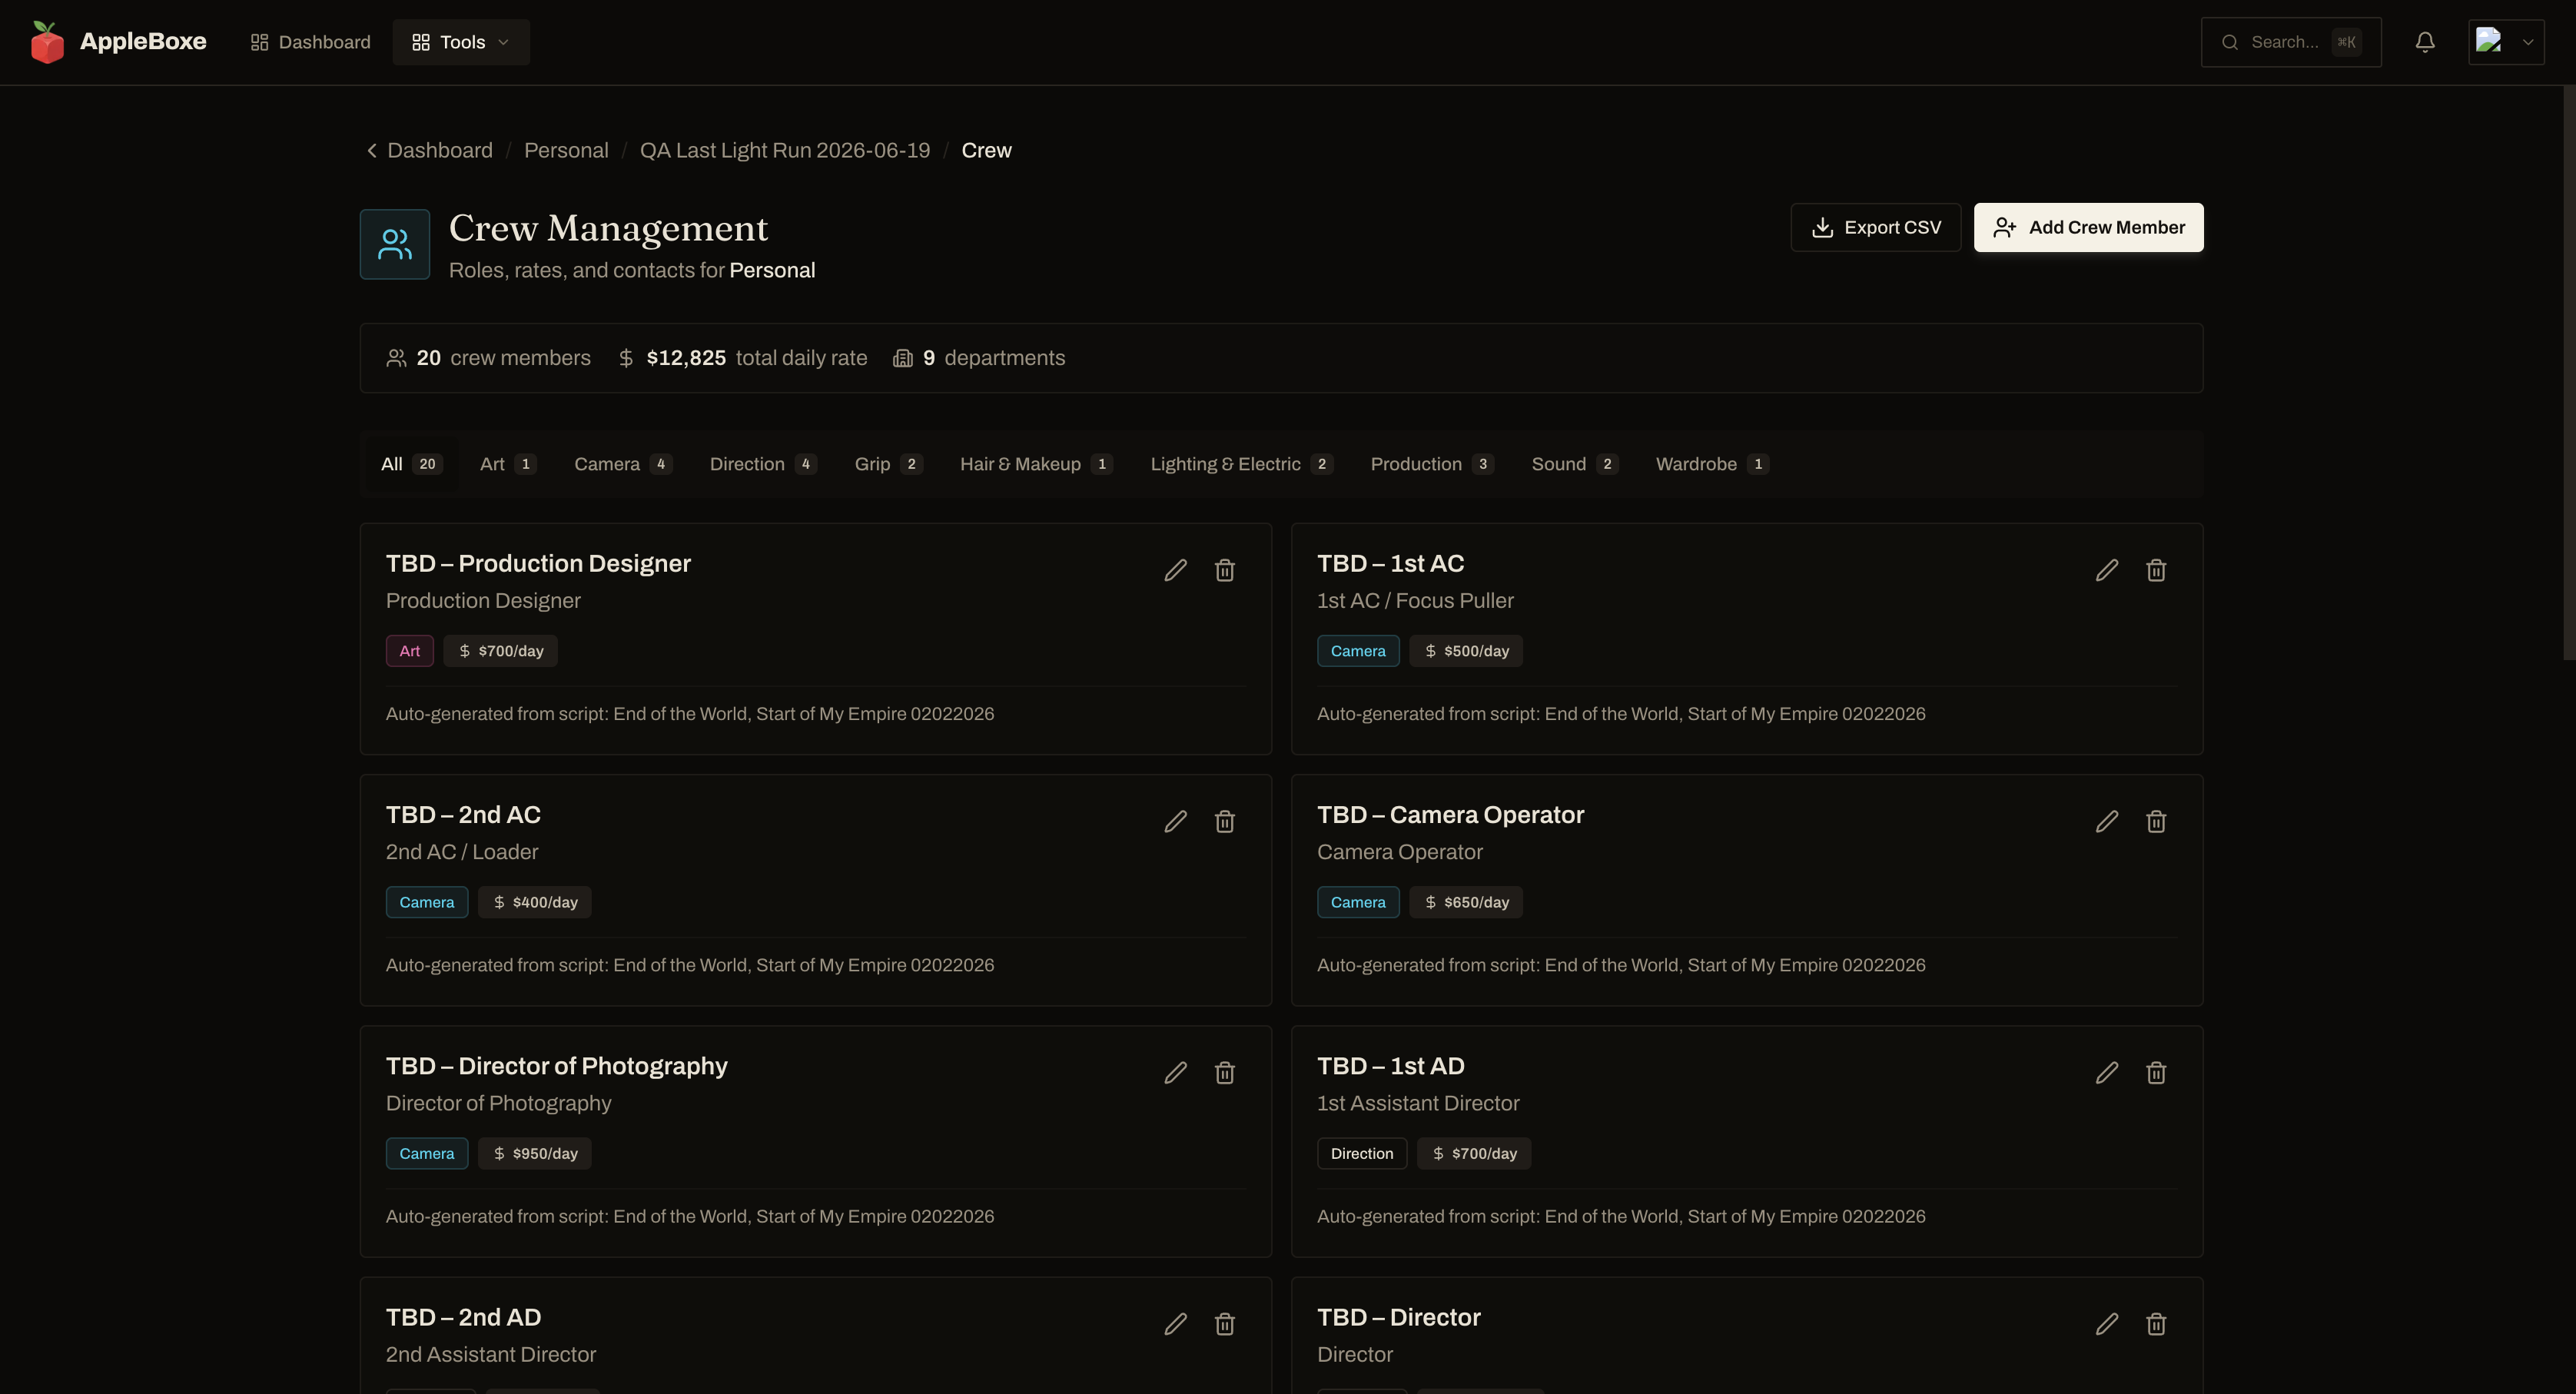2576x1394 pixels.
Task: Click the Export CSV button
Action: pos(1875,228)
